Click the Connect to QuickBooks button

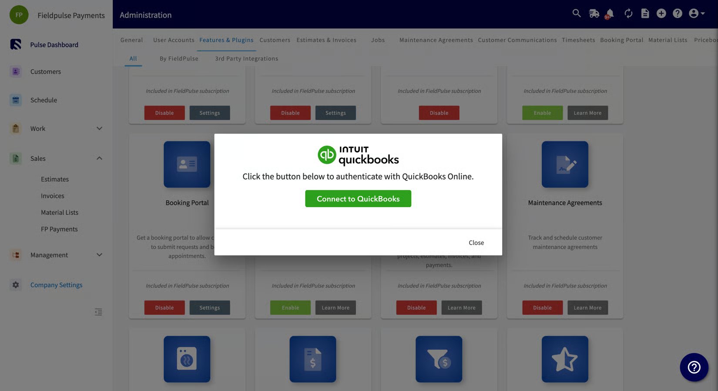(x=358, y=199)
